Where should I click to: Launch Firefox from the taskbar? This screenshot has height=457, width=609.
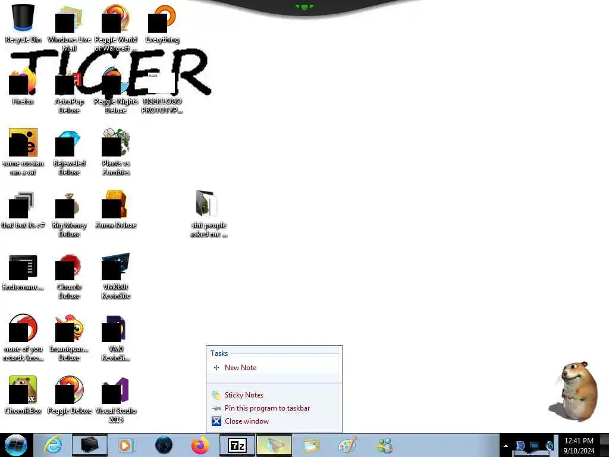point(200,445)
